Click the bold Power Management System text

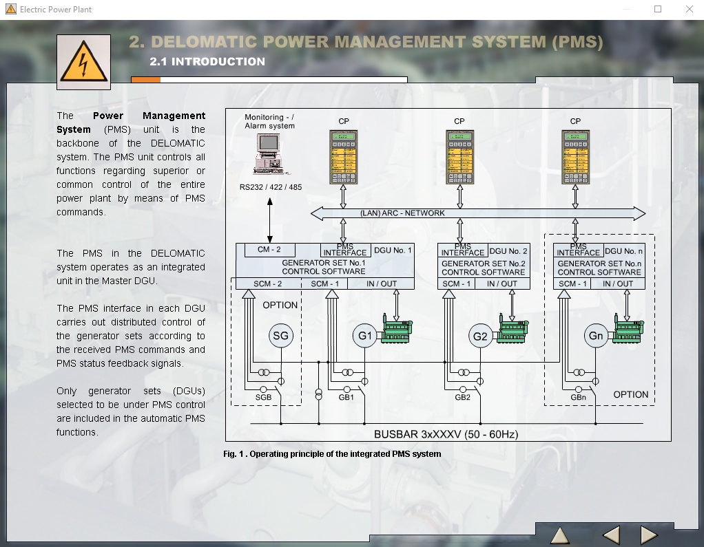tap(131, 122)
